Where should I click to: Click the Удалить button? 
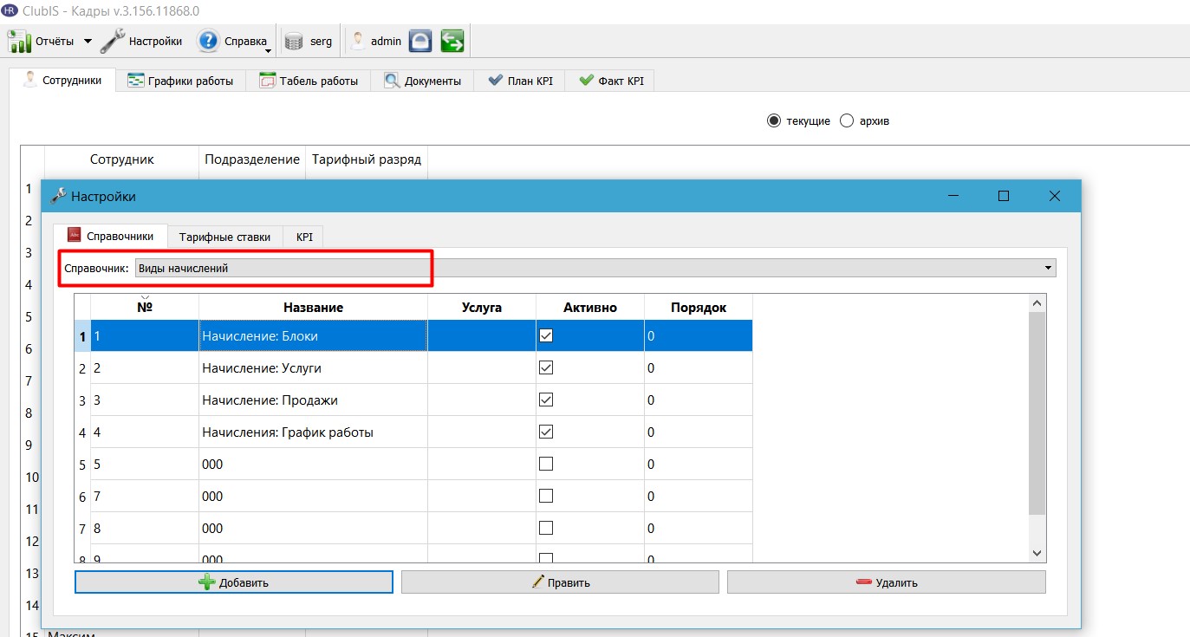[887, 582]
